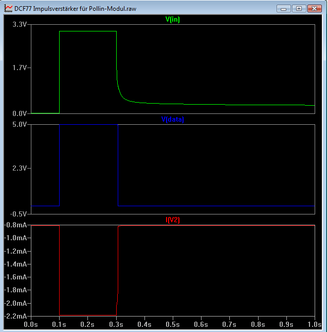Click the -1.4mA axis label
Screen dimensions: 328x332
[x=15, y=264]
